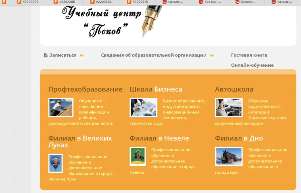
Task: Open the steam locomotive image for Дно
Action: click(x=229, y=156)
